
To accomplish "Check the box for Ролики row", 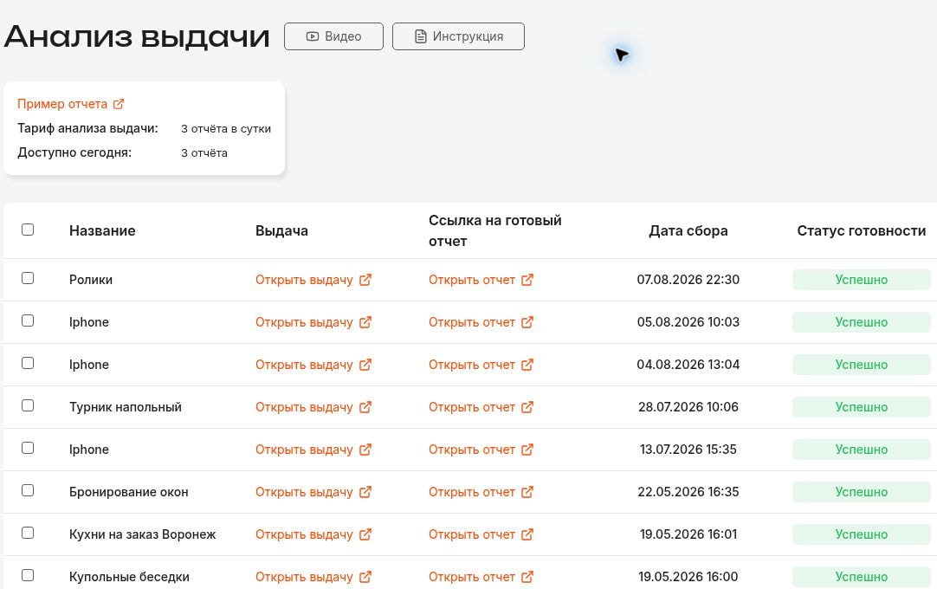I will 28,278.
